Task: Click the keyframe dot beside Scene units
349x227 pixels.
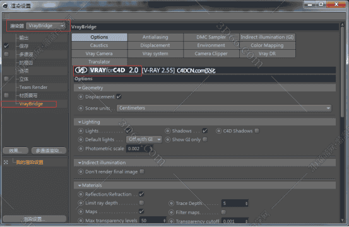Action: (x=81, y=108)
